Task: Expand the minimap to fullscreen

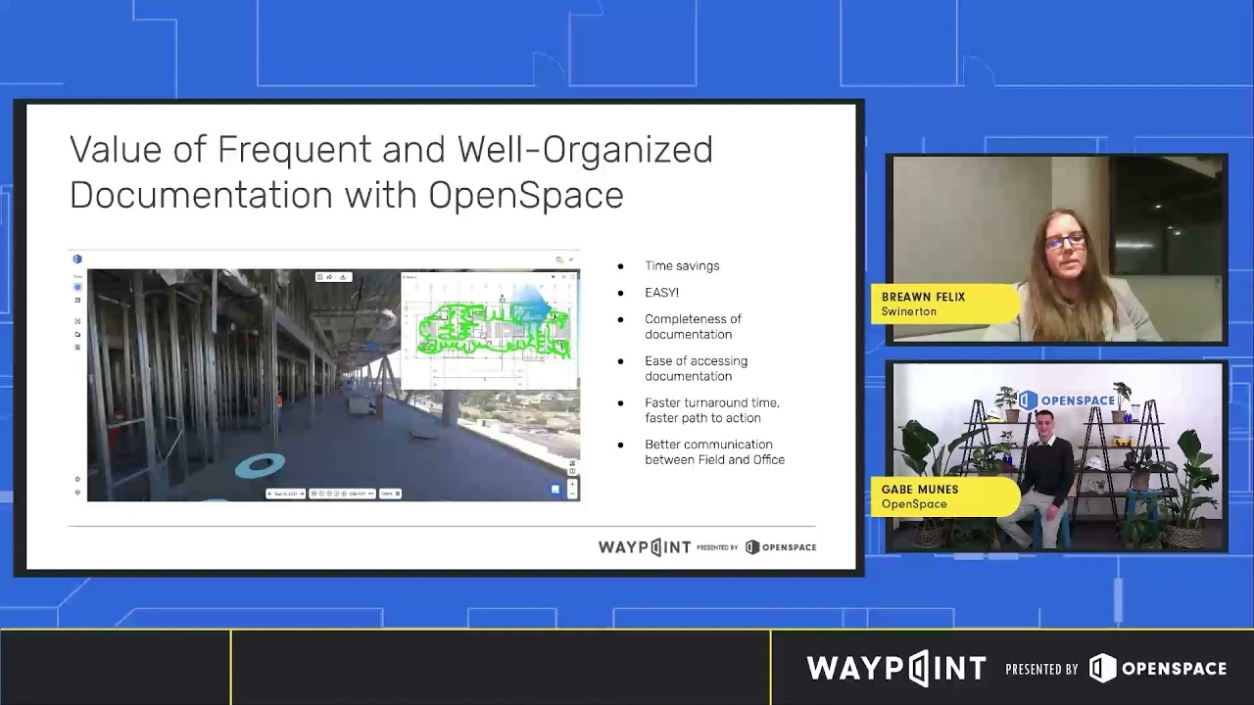Action: click(573, 277)
